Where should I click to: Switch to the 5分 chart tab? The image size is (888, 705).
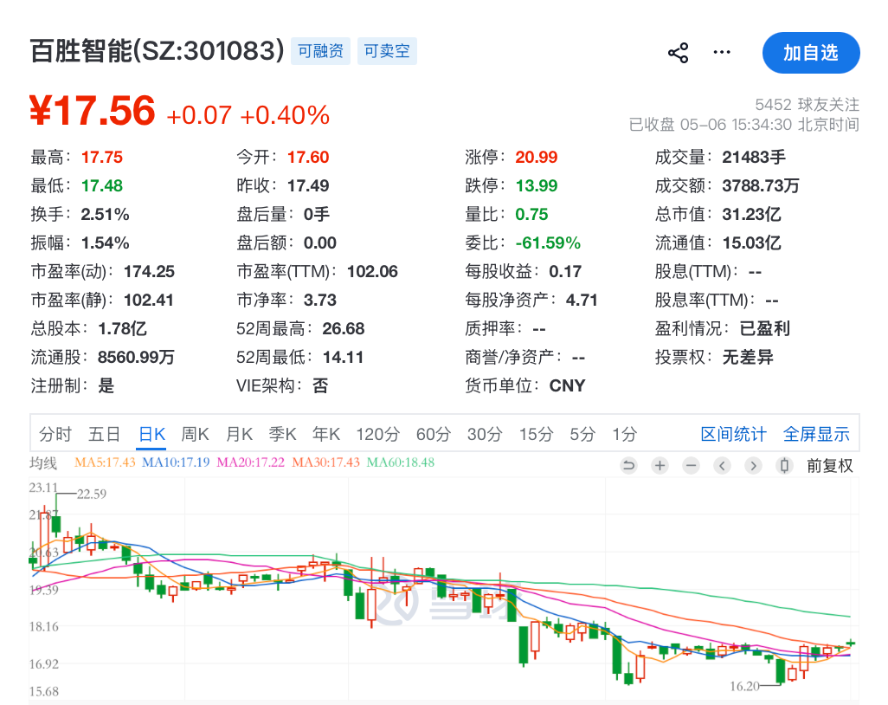[x=582, y=435]
